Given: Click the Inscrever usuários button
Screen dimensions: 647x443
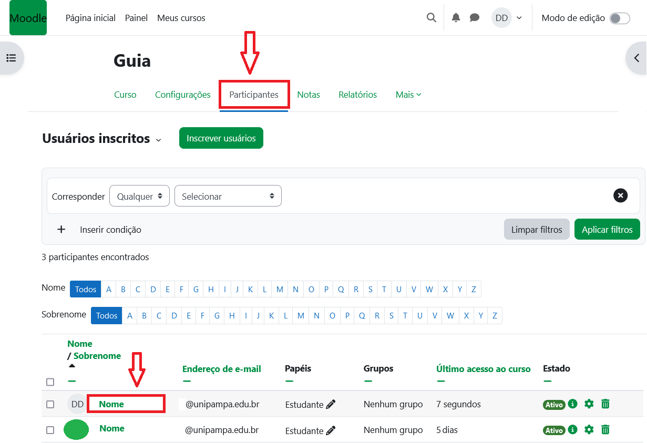Looking at the screenshot, I should (x=221, y=138).
